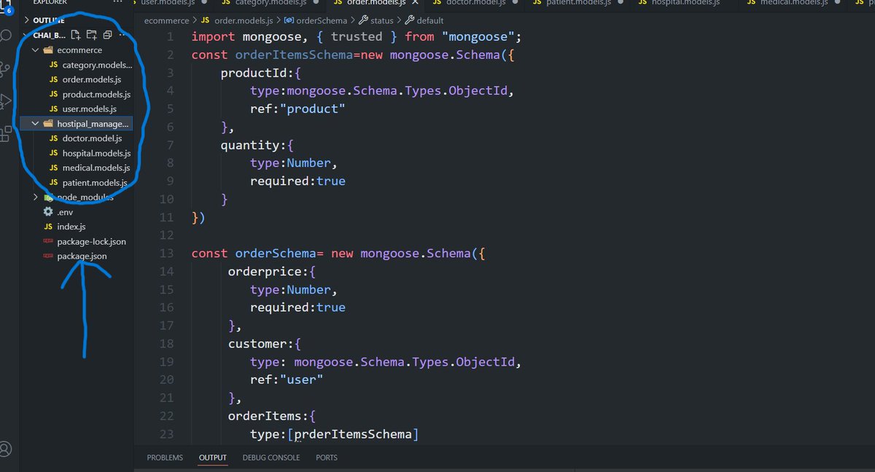875x472 pixels.
Task: Open the package.json file
Action: pos(82,256)
